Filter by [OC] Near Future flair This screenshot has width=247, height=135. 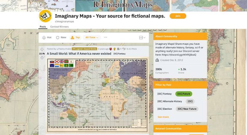[187, 109]
